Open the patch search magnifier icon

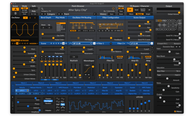tap(42, 9)
